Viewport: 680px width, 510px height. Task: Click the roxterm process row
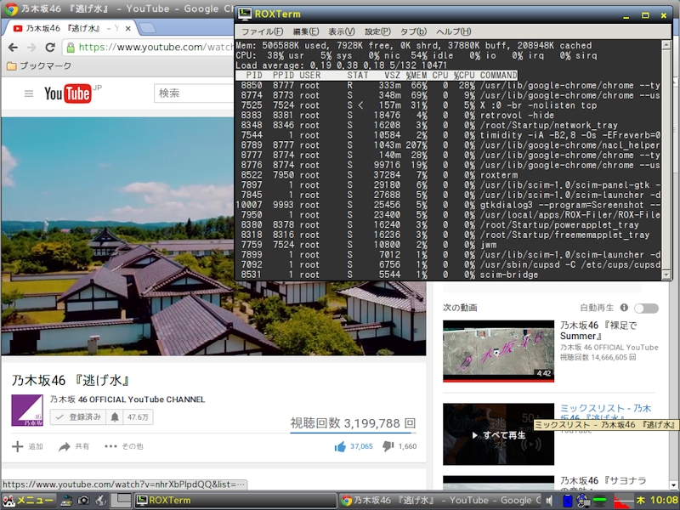point(449,175)
